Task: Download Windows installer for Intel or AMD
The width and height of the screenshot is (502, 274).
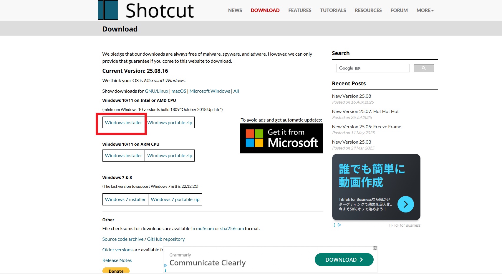Action: click(x=123, y=123)
